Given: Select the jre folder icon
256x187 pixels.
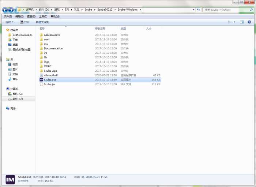Looking at the screenshot, I should 41,53.
